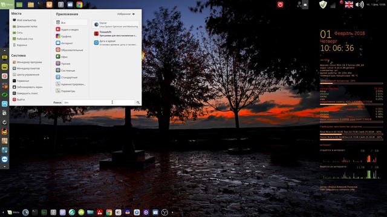Select the Образовательные category
Viewport: 387px width, 217px height.
tap(70, 50)
